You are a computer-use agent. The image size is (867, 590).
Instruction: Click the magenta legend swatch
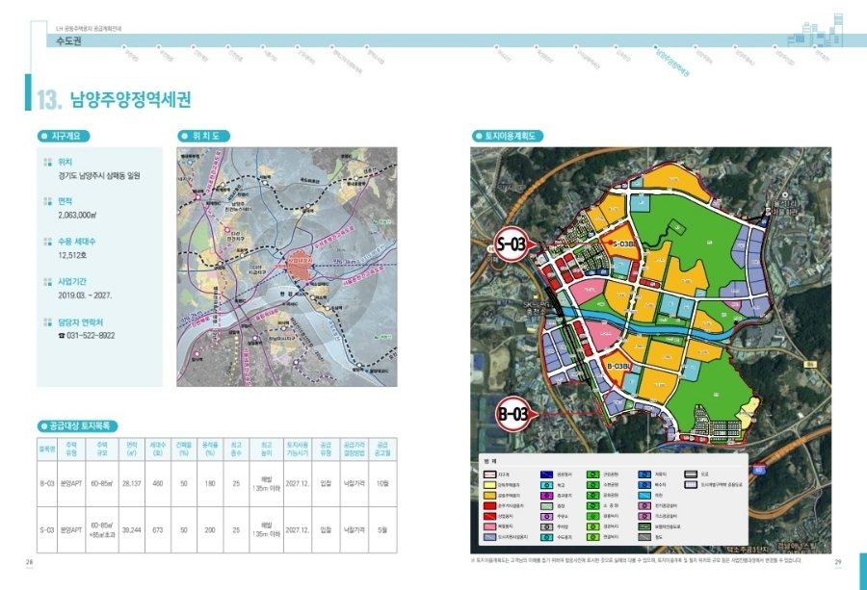coord(546,496)
